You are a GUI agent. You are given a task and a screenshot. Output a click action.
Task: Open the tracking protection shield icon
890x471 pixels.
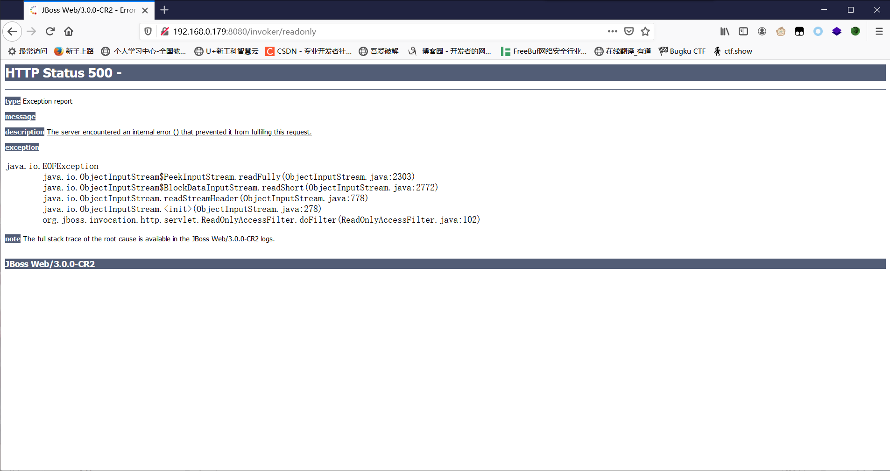tap(148, 31)
